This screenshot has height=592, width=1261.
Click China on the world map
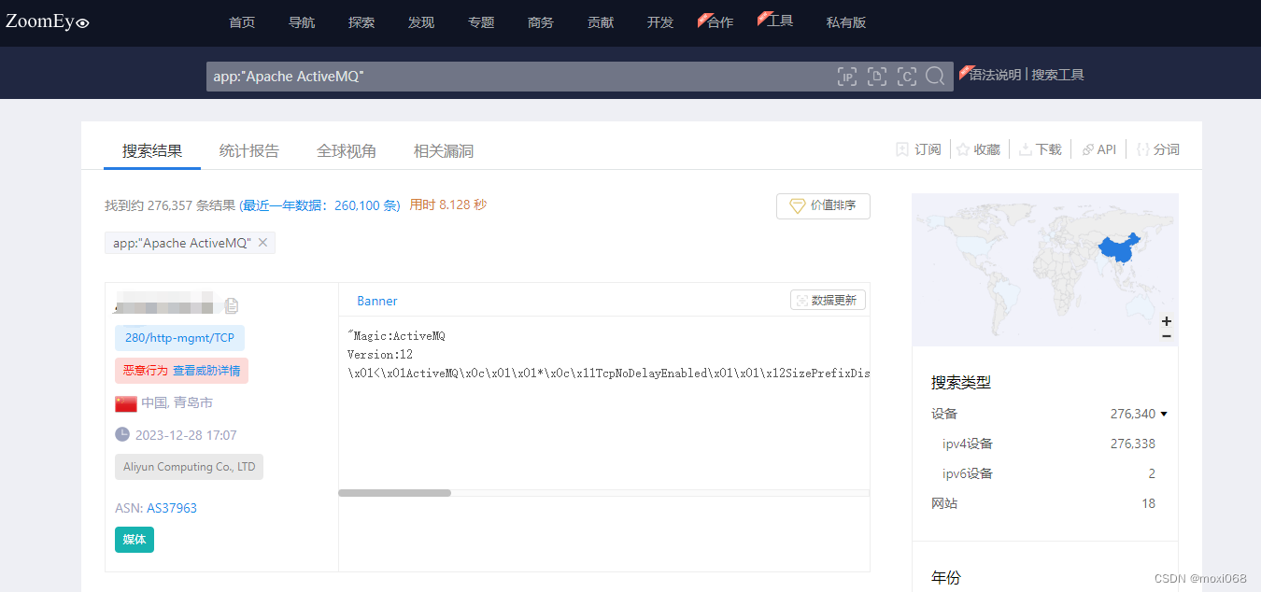pyautogui.click(x=1119, y=248)
